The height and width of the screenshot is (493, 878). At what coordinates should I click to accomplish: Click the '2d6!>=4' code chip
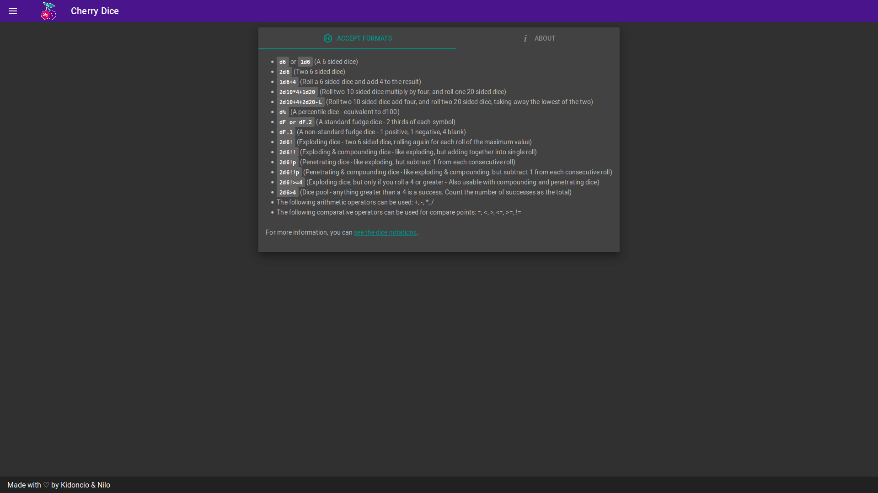(x=291, y=182)
